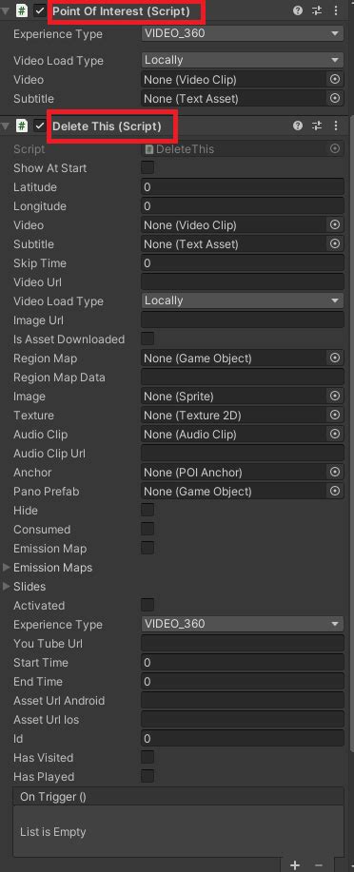The height and width of the screenshot is (872, 354).
Task: Open object picker for Point Of Interest Subtitle
Action: [335, 99]
